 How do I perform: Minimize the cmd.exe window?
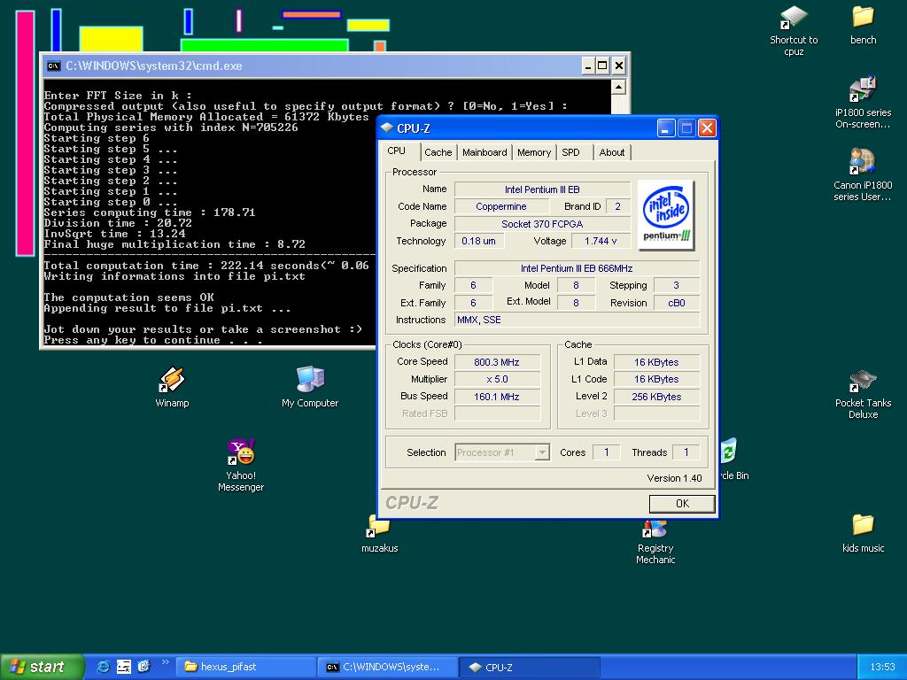pos(588,66)
